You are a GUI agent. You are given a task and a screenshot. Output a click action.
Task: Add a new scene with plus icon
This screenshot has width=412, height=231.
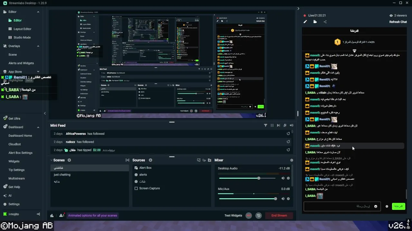69,160
